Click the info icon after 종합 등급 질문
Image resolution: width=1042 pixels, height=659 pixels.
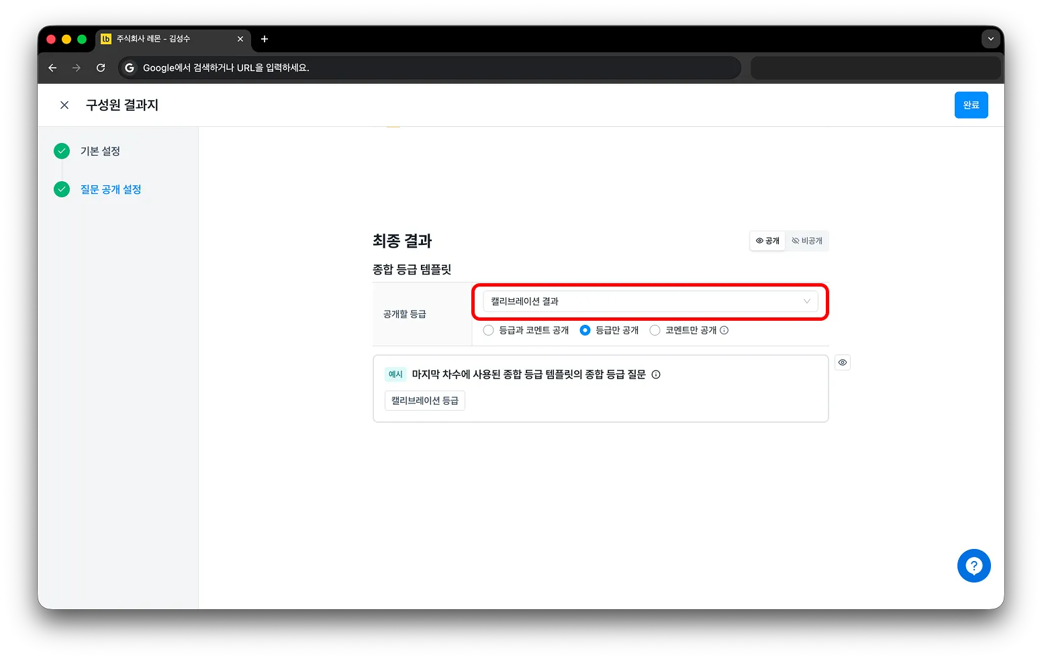tap(656, 374)
